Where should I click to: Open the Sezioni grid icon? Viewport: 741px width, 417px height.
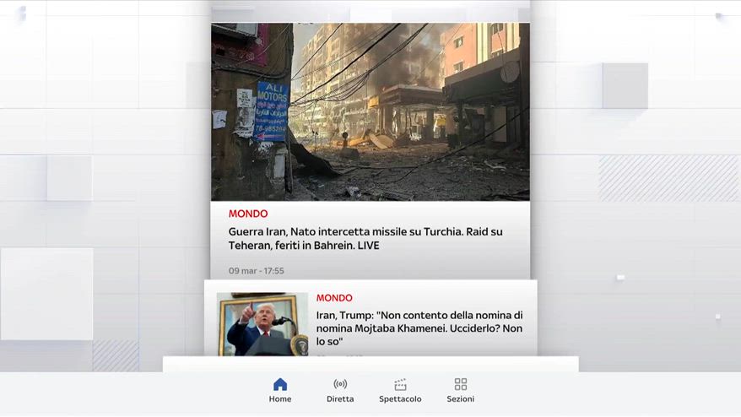pyautogui.click(x=460, y=384)
